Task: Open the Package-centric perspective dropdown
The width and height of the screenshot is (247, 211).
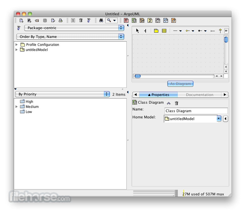Action: coord(74,28)
